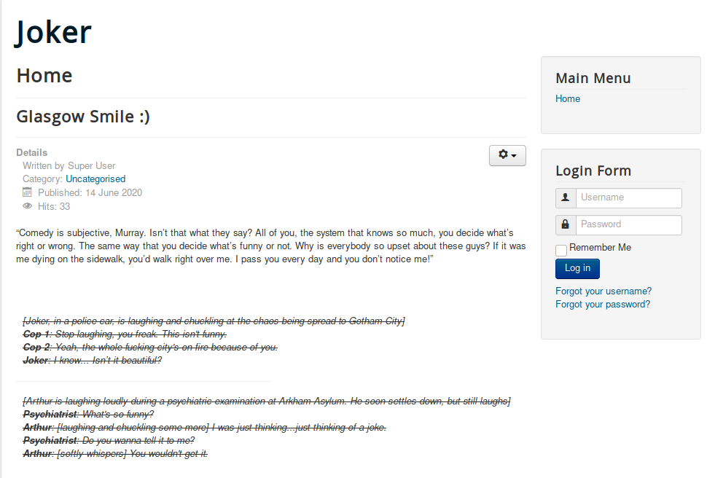Click the Written by Super User text
The image size is (715, 478).
point(69,165)
